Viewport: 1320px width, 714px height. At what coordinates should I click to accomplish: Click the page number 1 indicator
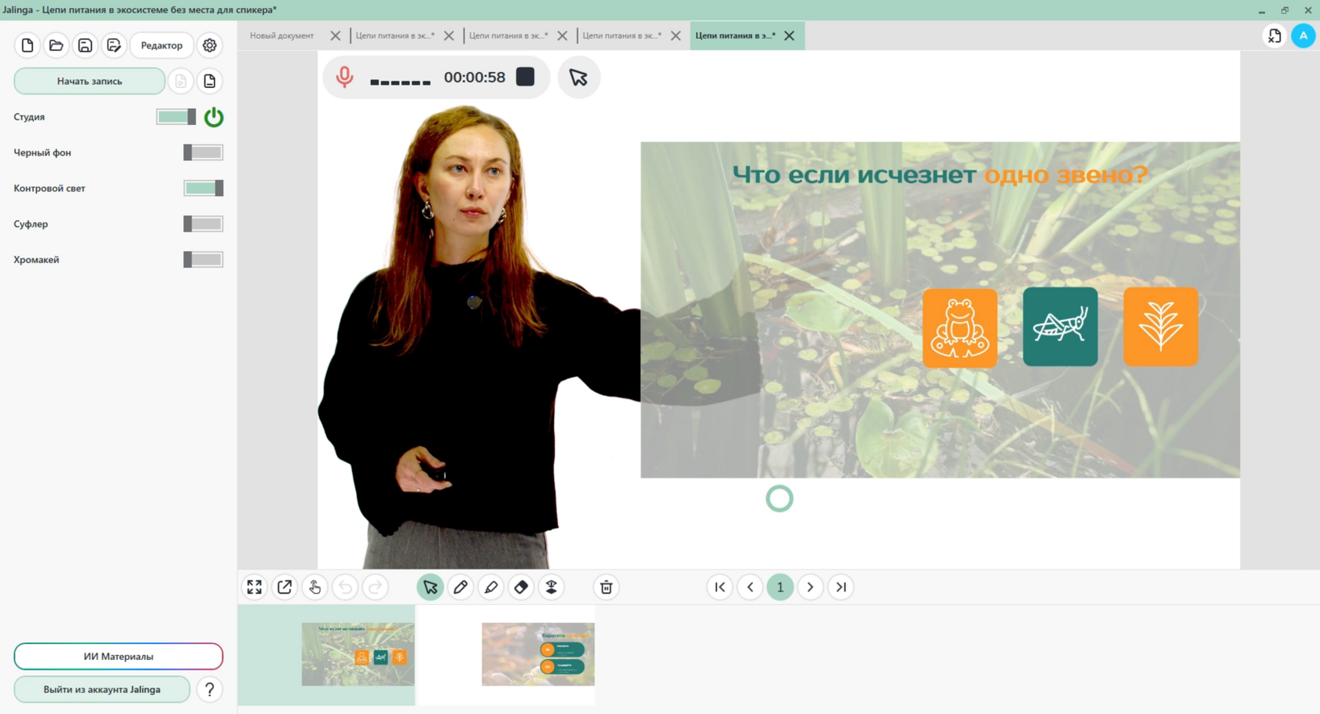click(780, 587)
